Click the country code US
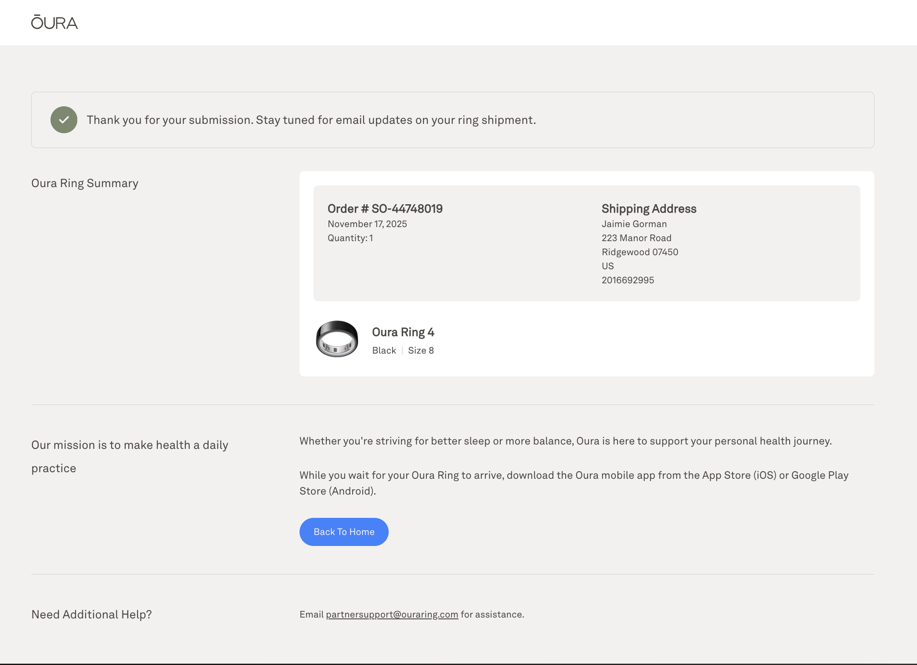917x665 pixels. coord(608,266)
